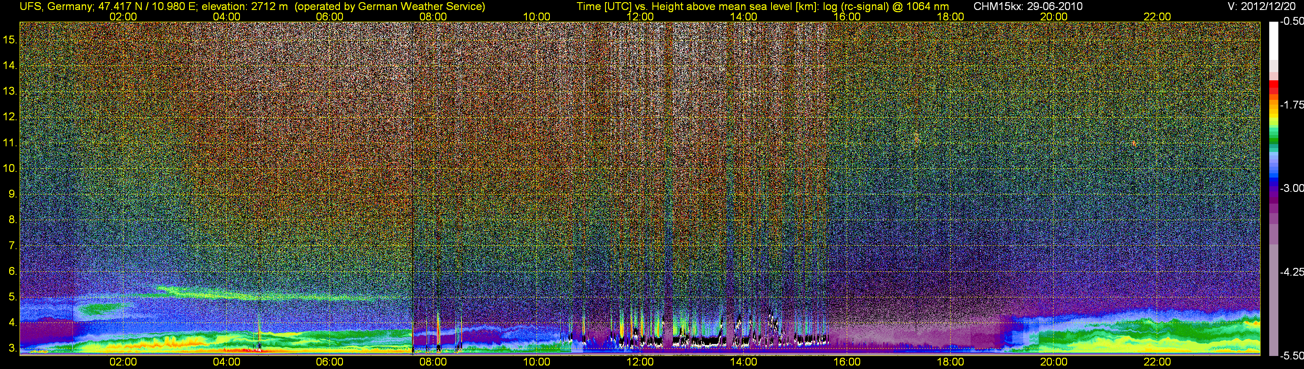1304x369 pixels.
Task: Click the '14.' height axis label
Action: tap(10, 65)
